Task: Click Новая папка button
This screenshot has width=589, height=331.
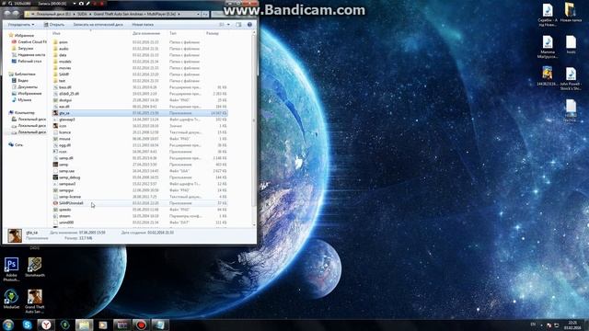Action: [143, 25]
